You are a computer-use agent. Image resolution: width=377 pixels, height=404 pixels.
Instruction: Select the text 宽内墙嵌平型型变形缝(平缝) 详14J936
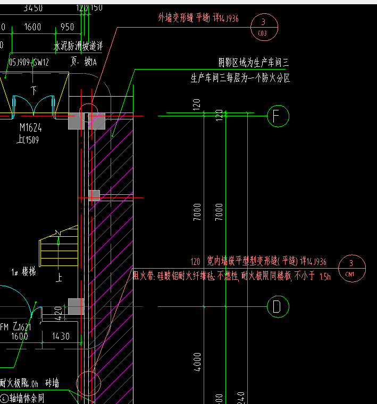click(x=266, y=261)
